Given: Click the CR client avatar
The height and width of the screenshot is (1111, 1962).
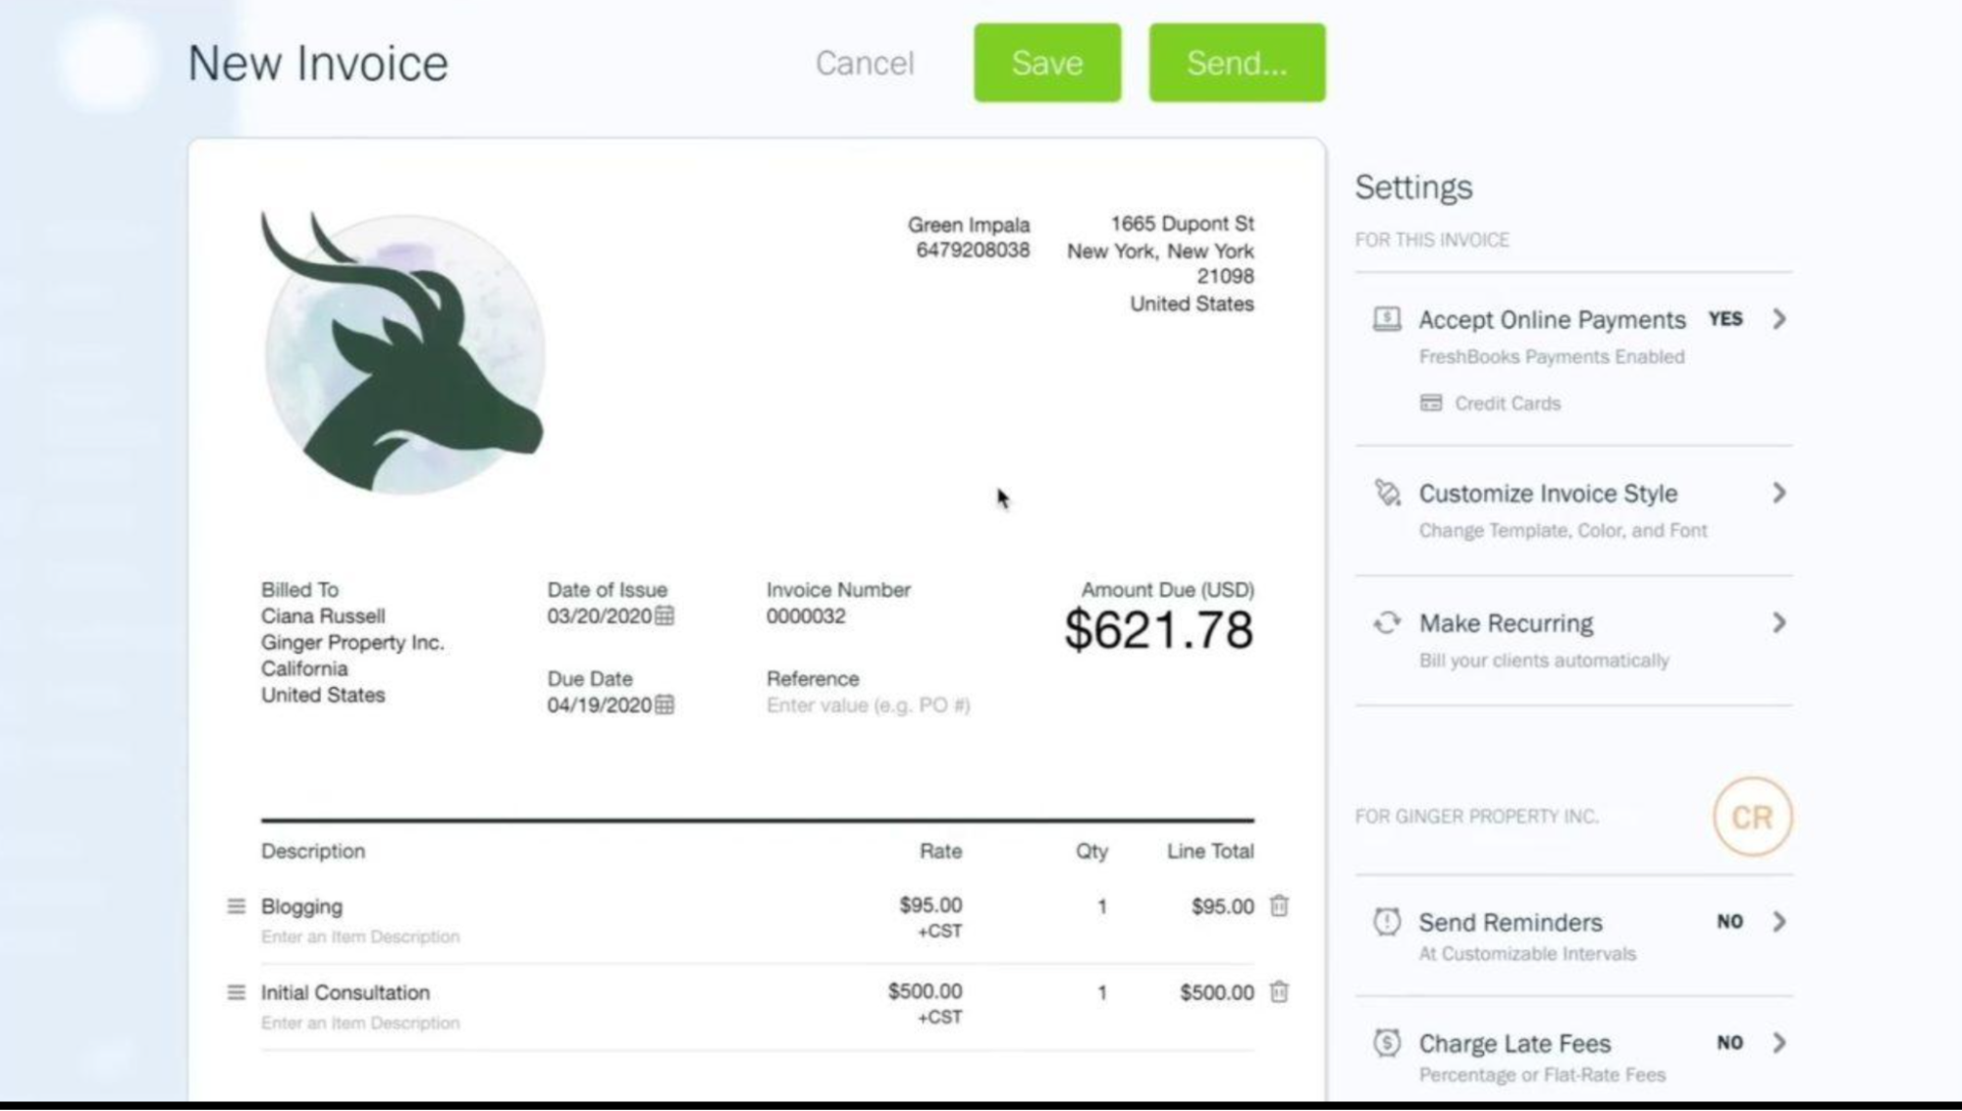Looking at the screenshot, I should coord(1752,817).
